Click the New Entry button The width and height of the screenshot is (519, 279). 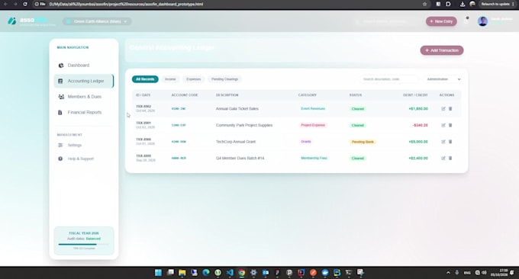[441, 21]
